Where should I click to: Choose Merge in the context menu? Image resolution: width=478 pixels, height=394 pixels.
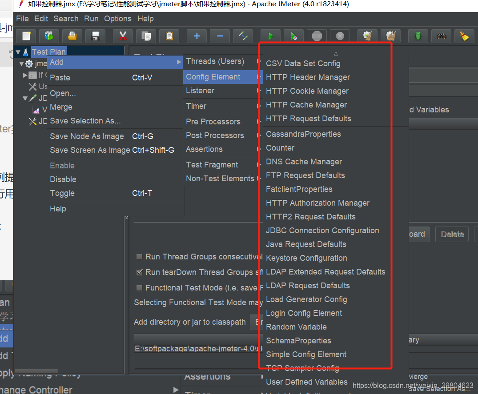point(115,107)
